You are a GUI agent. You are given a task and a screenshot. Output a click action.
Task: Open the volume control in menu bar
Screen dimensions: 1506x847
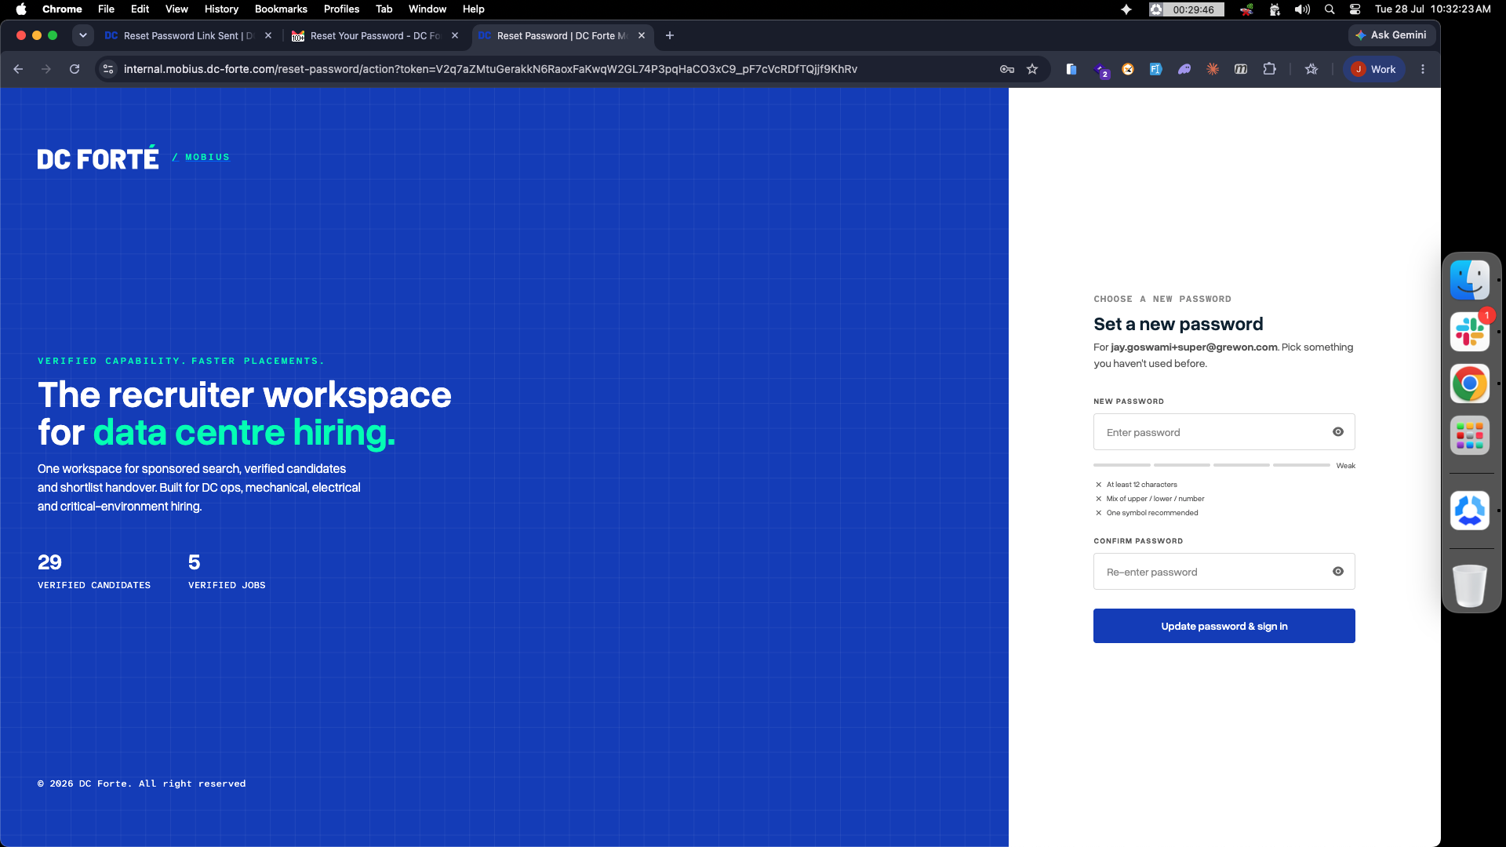[1302, 9]
